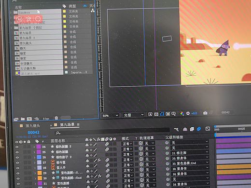The width and height of the screenshot is (251, 188).
Task: Toggle motion blur for the composition
Action: (199, 129)
